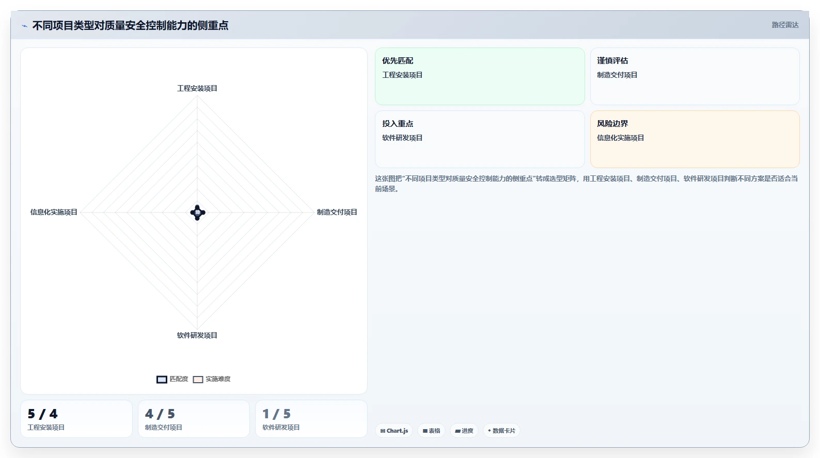Click the 进度 tag chip
This screenshot has height=458, width=820.
tap(464, 431)
